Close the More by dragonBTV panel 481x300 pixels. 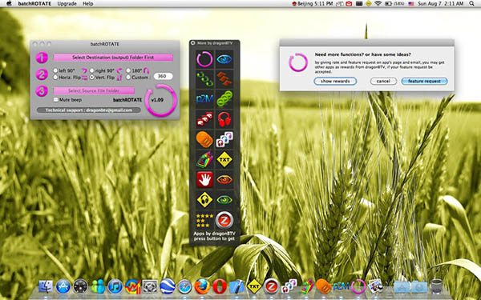192,43
